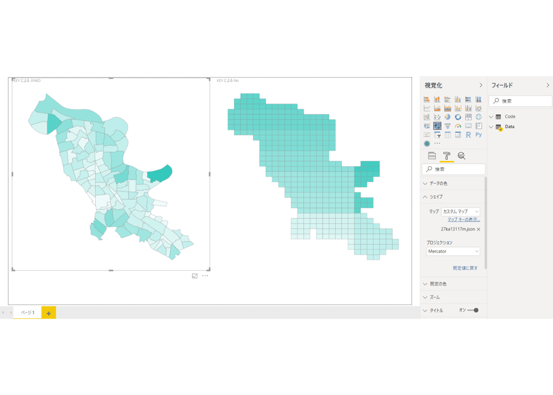This screenshot has height=395, width=553.
Task: Select the stacked area chart visual
Action: tap(448, 108)
